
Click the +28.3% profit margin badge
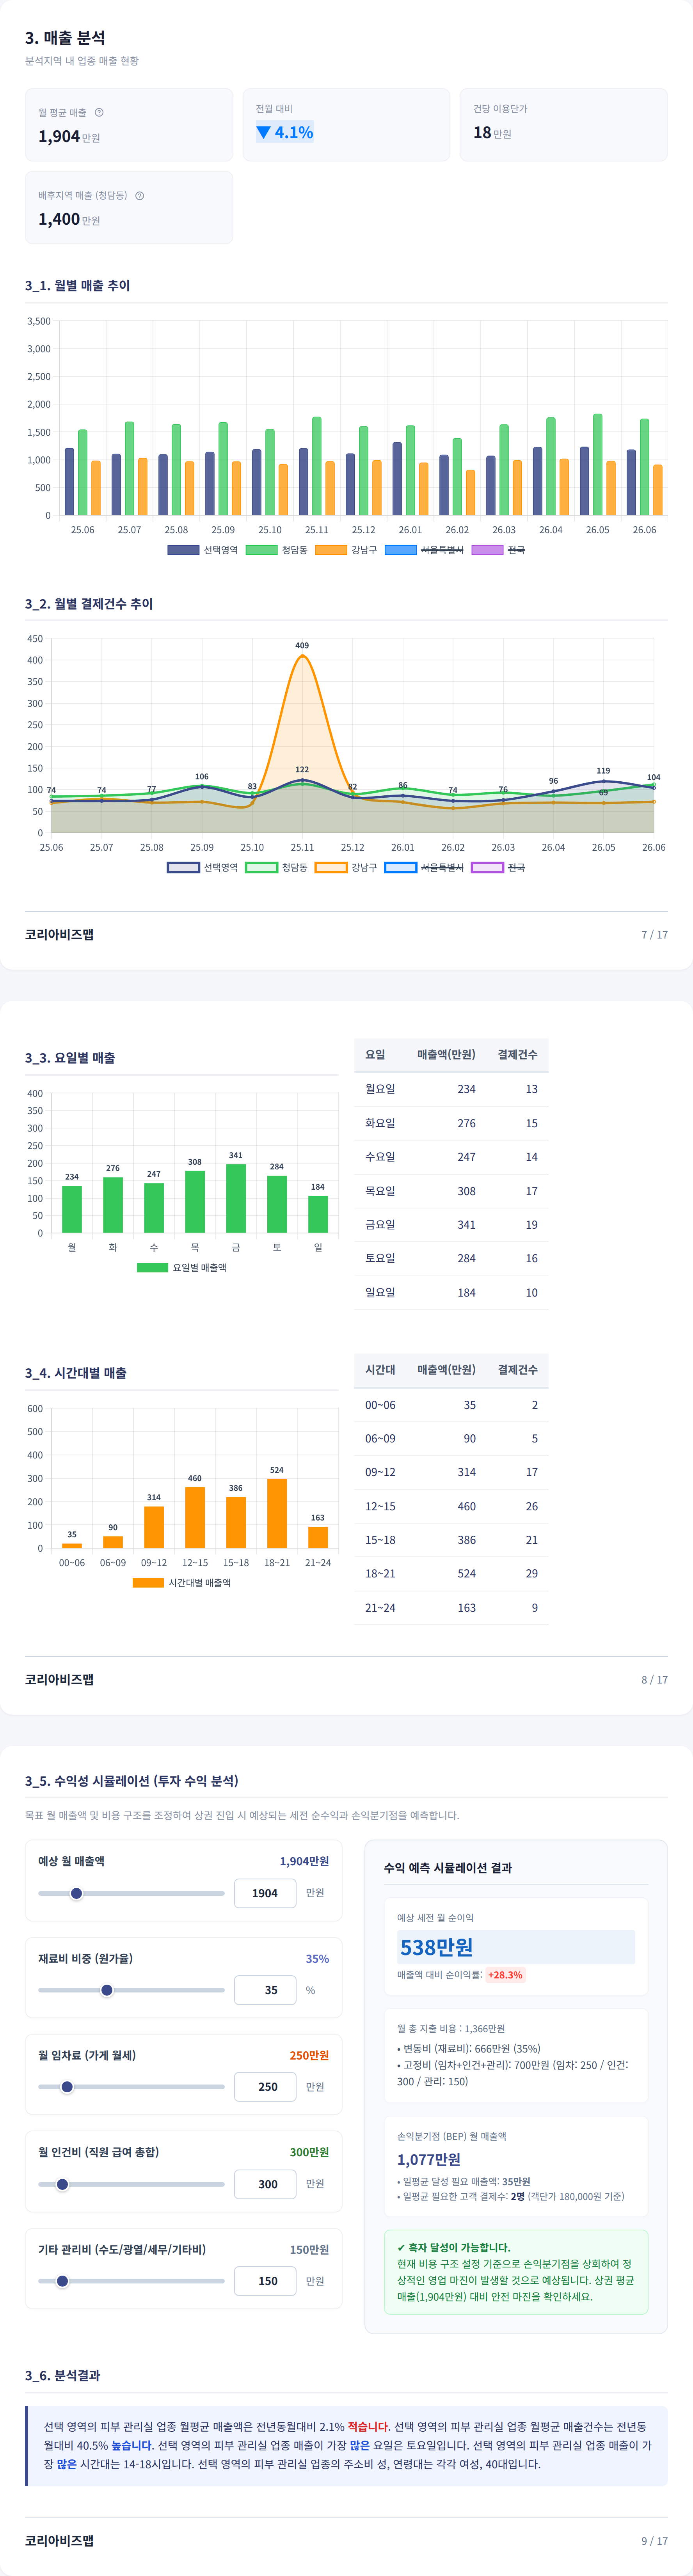coord(505,1975)
